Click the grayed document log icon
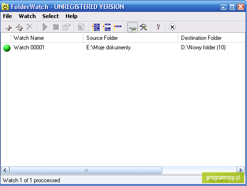The image size is (247, 186). 81,28
